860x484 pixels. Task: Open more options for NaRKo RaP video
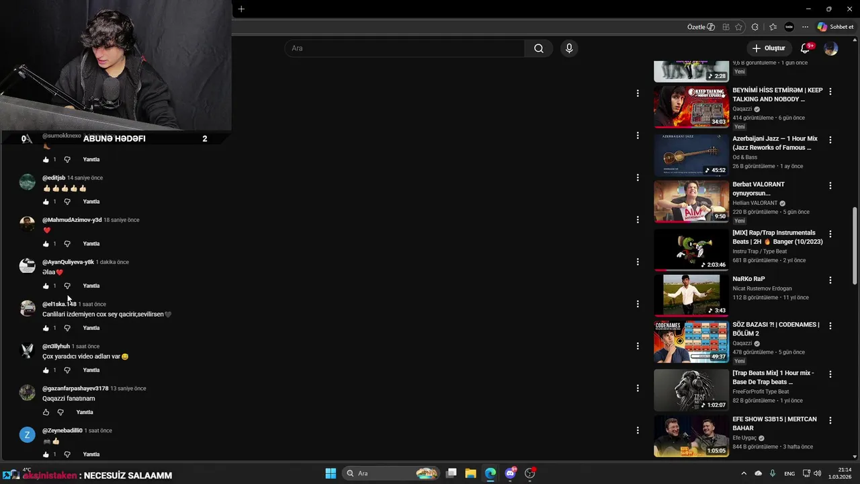pos(830,280)
